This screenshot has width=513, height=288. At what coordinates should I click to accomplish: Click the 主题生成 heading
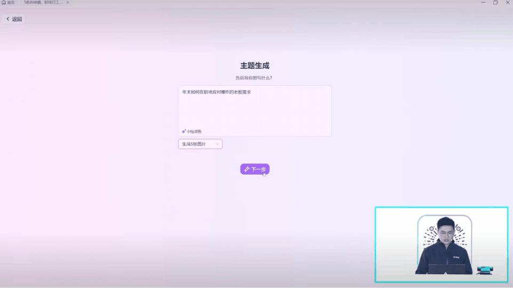point(255,66)
